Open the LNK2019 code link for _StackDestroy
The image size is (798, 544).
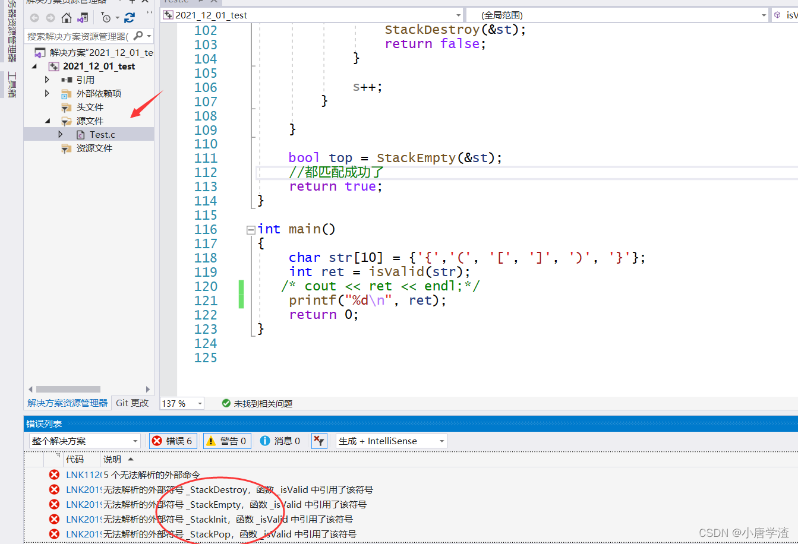coord(83,489)
